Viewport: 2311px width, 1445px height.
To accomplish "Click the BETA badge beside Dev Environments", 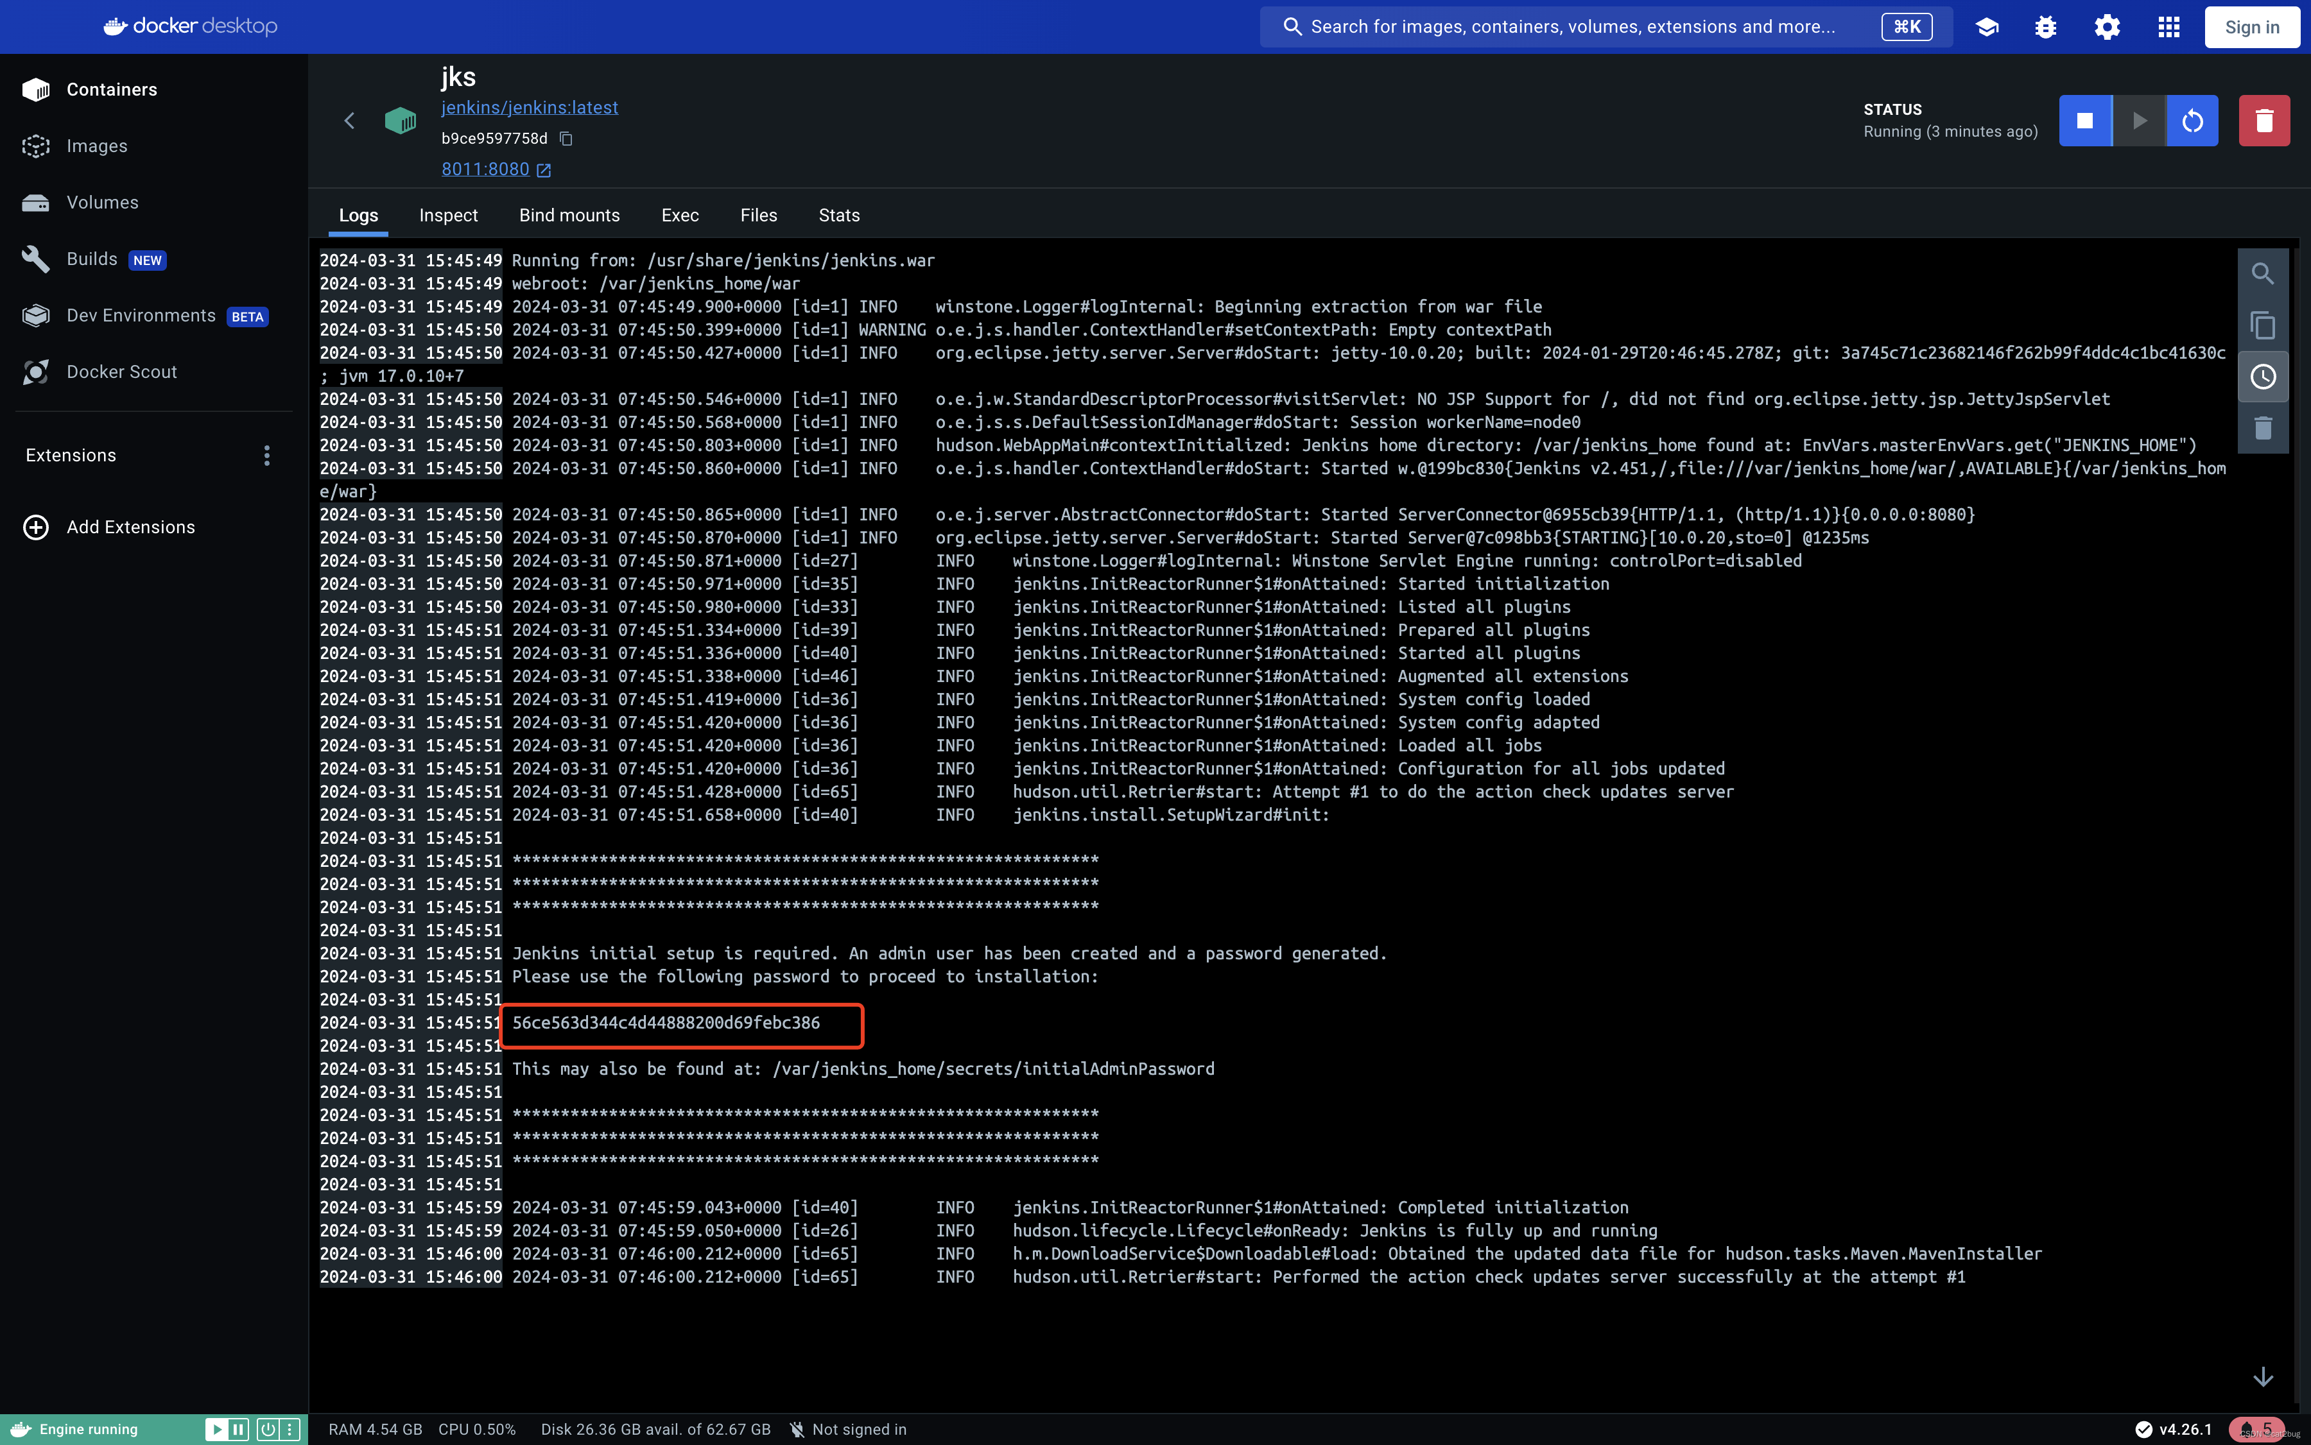I will [x=248, y=316].
